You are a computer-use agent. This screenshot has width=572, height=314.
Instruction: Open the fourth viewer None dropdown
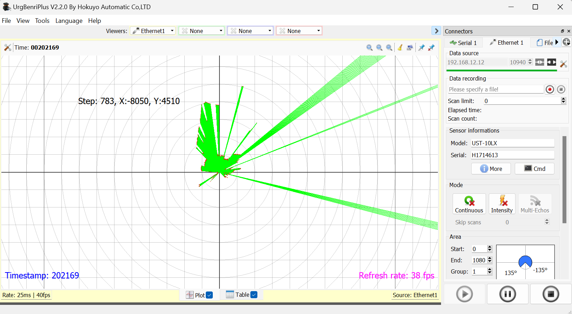click(x=299, y=31)
